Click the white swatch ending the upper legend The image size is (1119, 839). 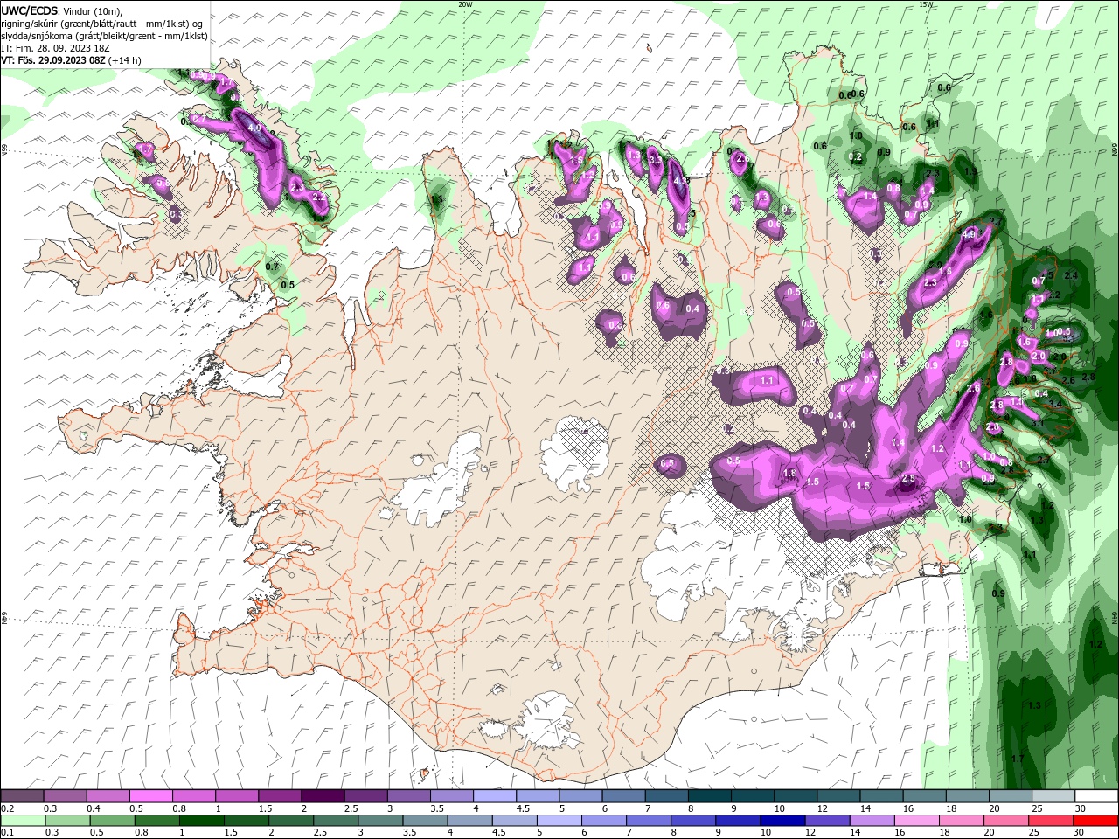click(1096, 796)
